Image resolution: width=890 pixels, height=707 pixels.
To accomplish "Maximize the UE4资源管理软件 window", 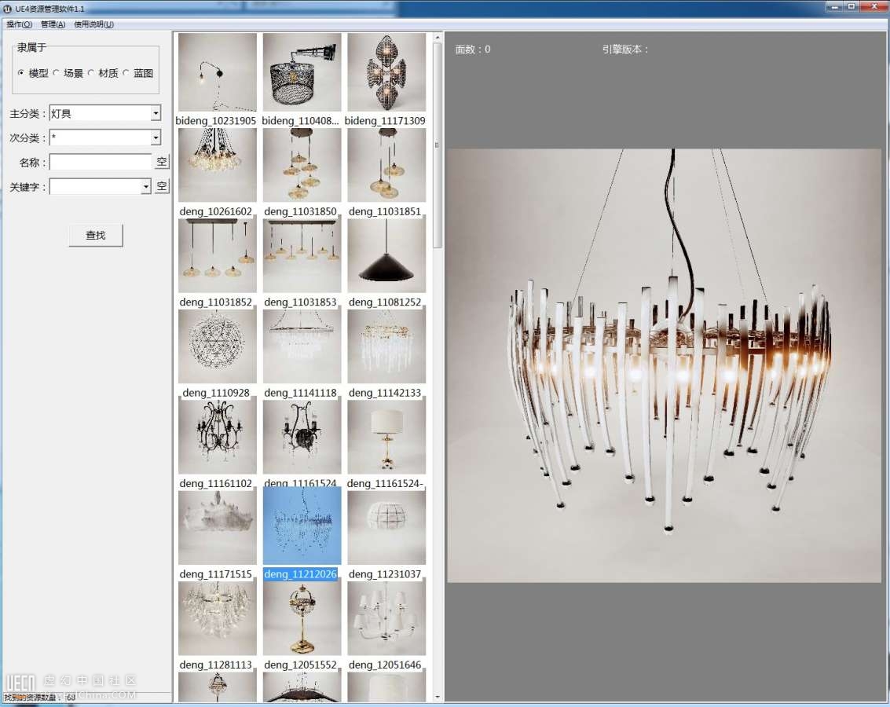I will click(852, 7).
